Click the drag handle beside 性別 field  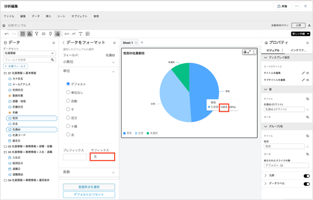click(307, 146)
